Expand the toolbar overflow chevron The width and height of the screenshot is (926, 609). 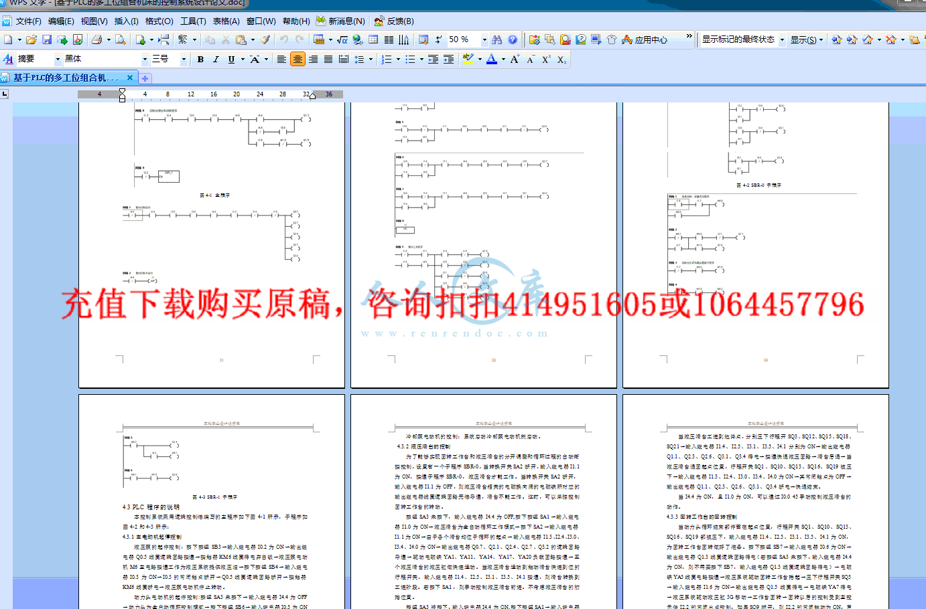pos(689,36)
